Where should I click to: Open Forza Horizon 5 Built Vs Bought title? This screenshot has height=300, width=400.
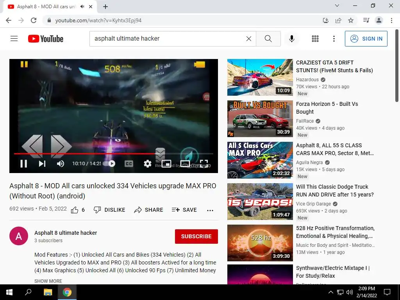(327, 108)
